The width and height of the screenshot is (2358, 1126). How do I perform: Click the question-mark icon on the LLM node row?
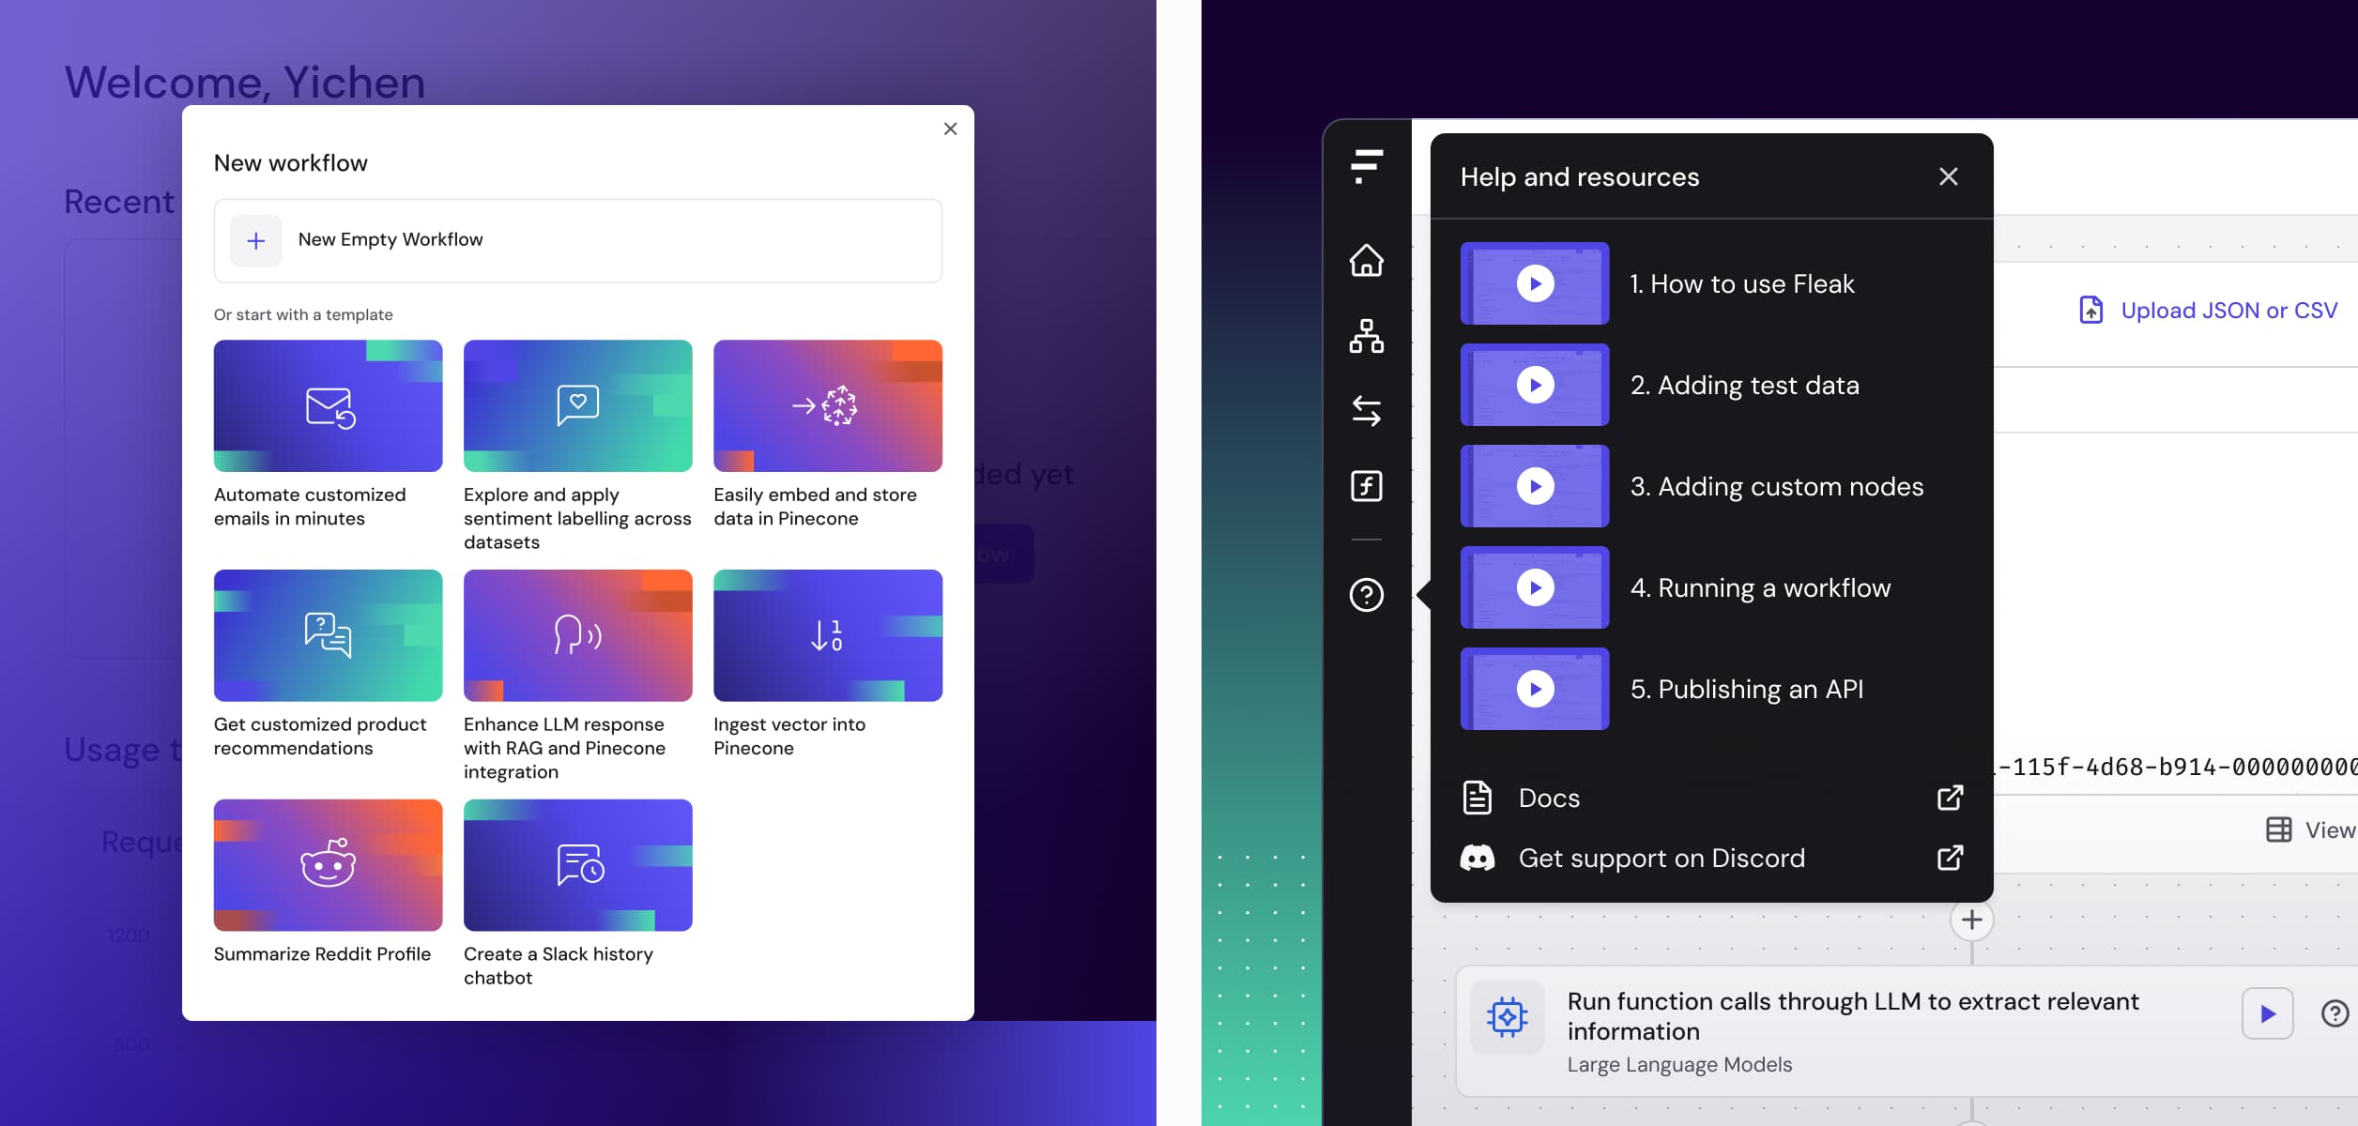coord(2334,1012)
